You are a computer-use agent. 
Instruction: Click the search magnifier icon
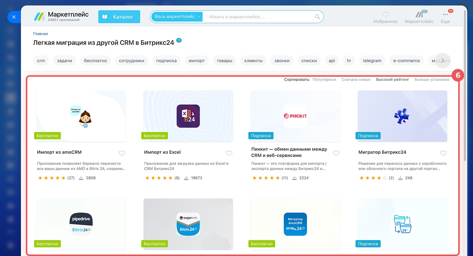click(x=317, y=17)
